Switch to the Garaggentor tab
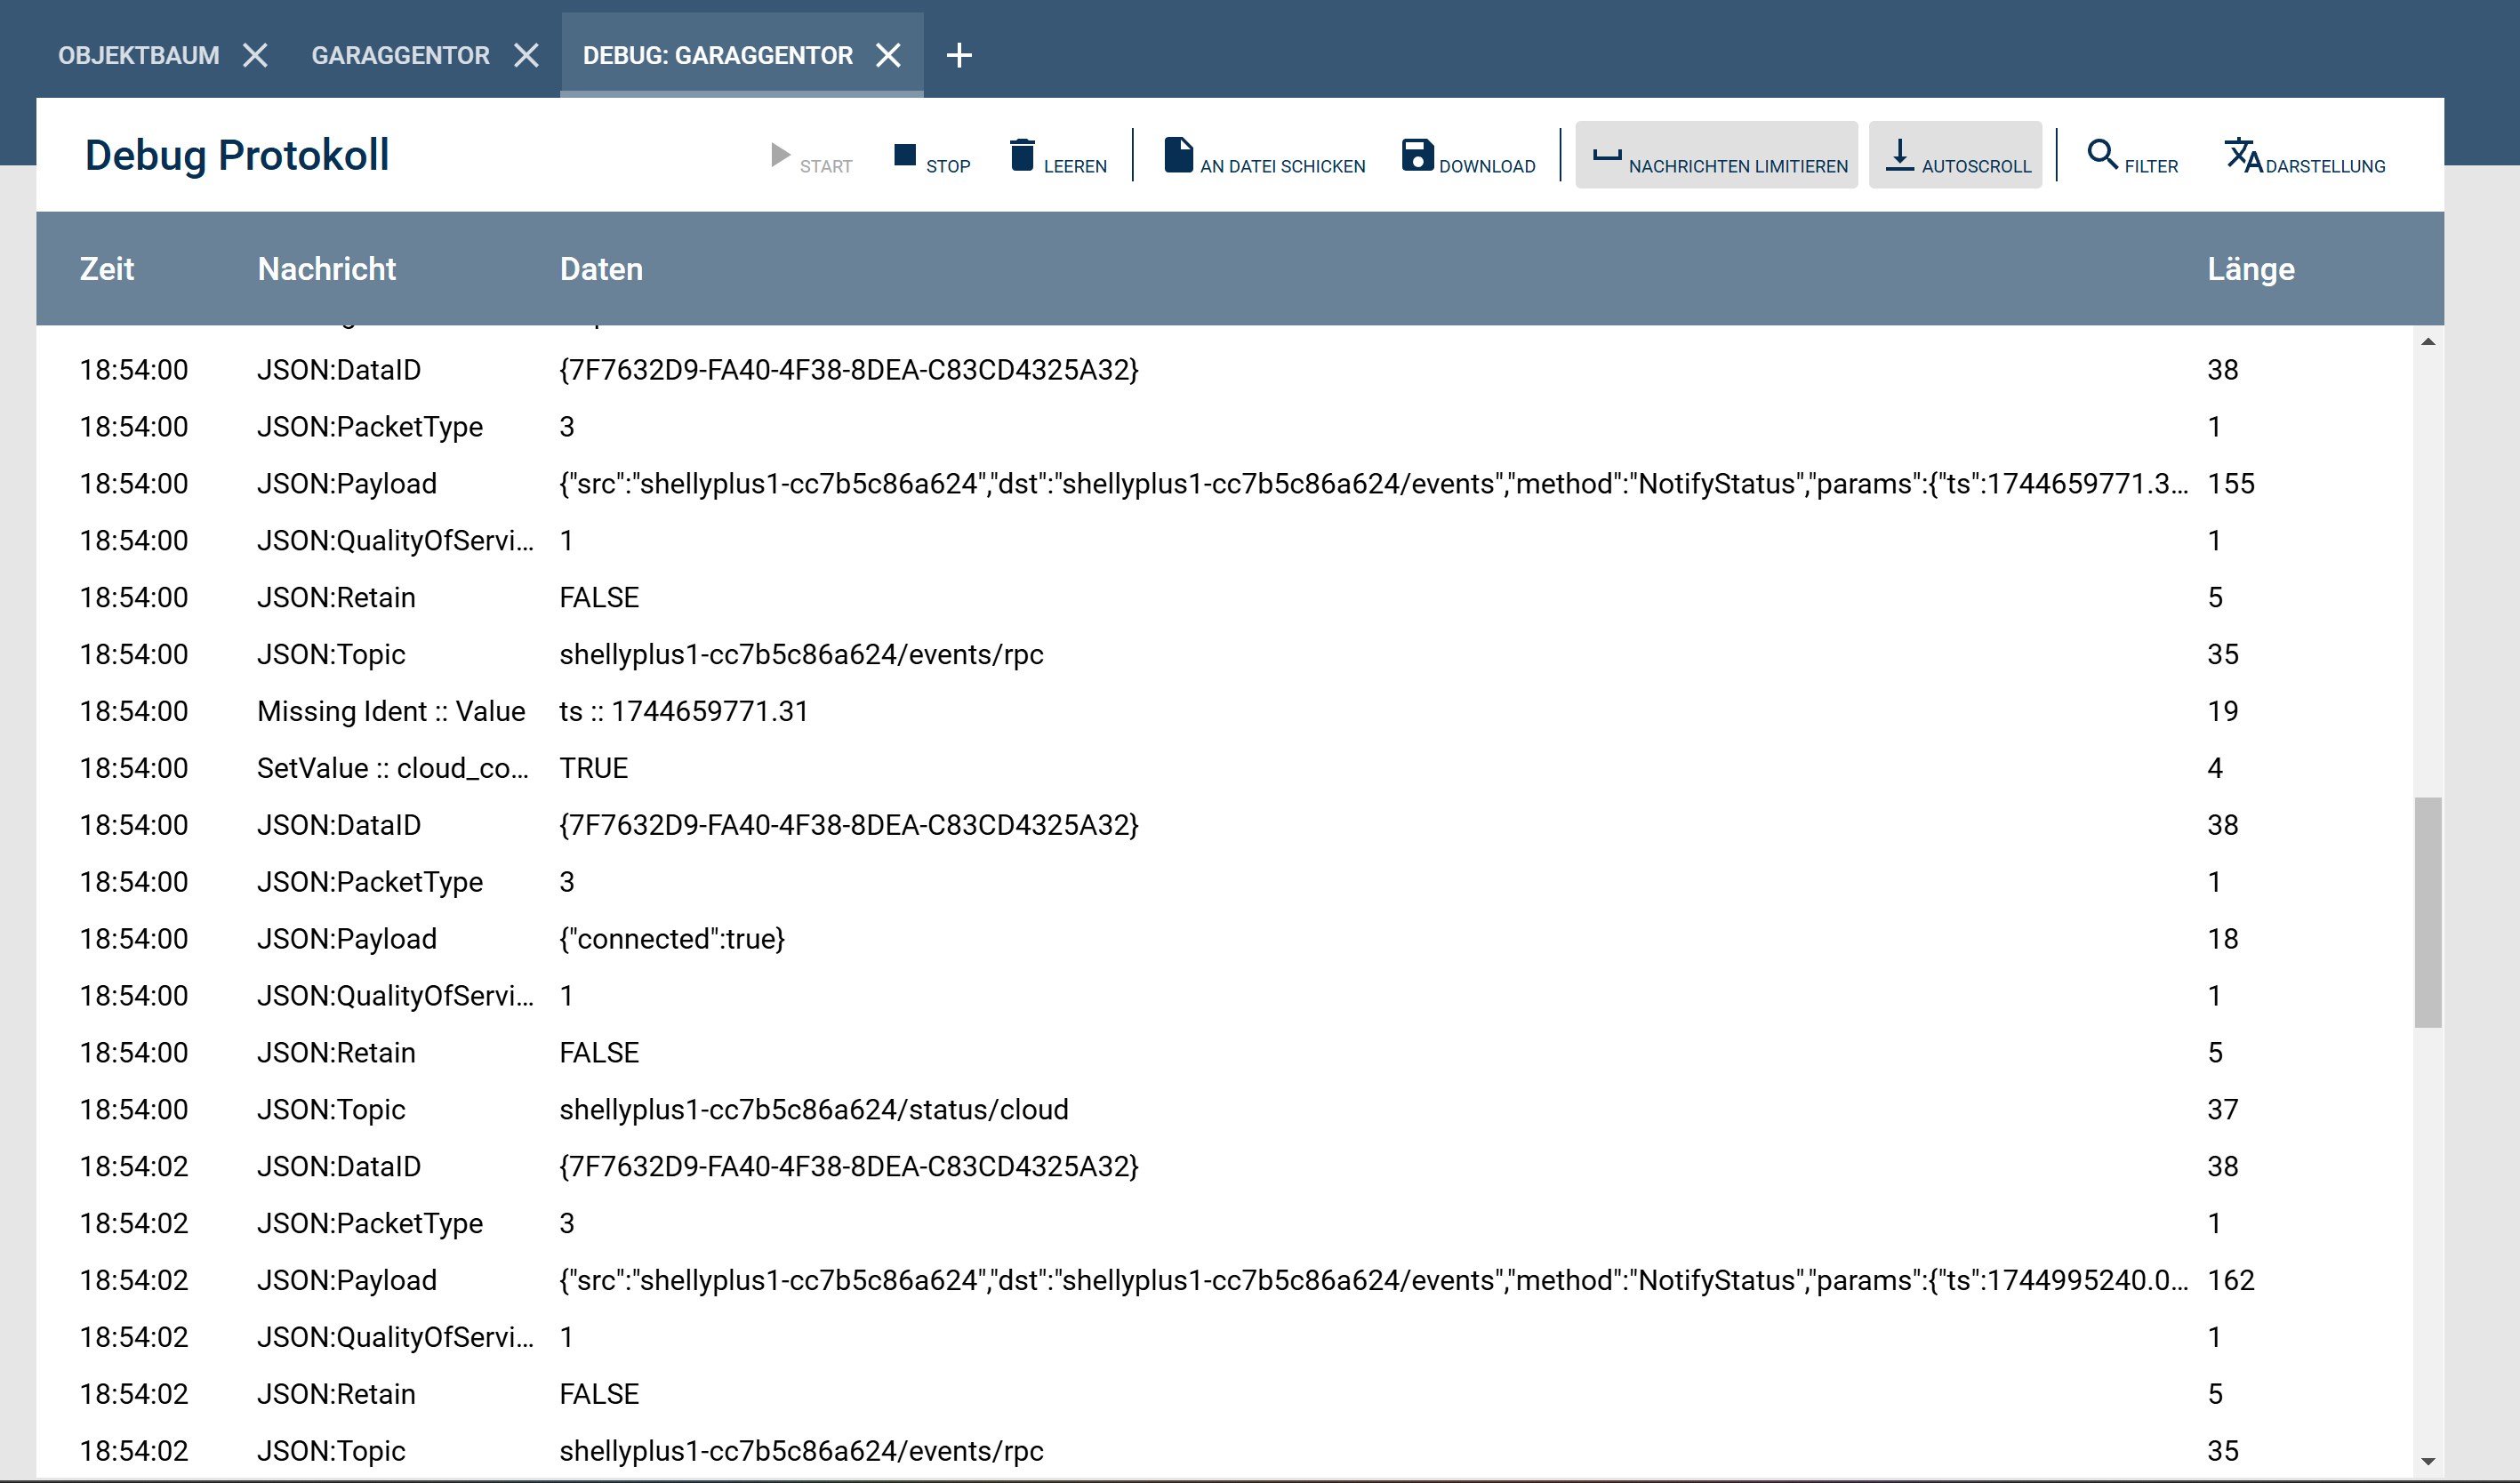Viewport: 2520px width, 1483px height. pyautogui.click(x=400, y=55)
